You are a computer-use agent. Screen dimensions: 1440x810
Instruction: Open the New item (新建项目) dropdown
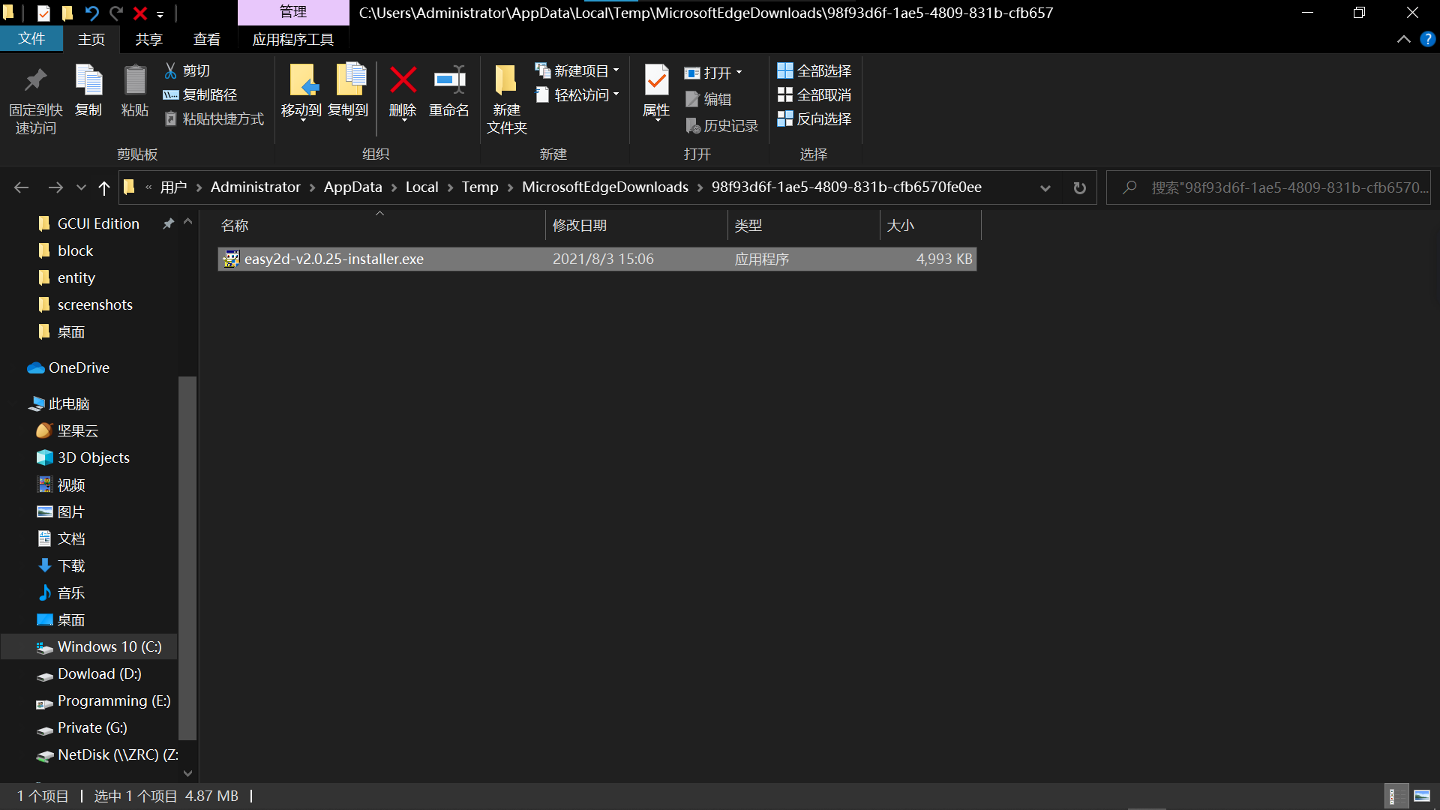click(577, 70)
